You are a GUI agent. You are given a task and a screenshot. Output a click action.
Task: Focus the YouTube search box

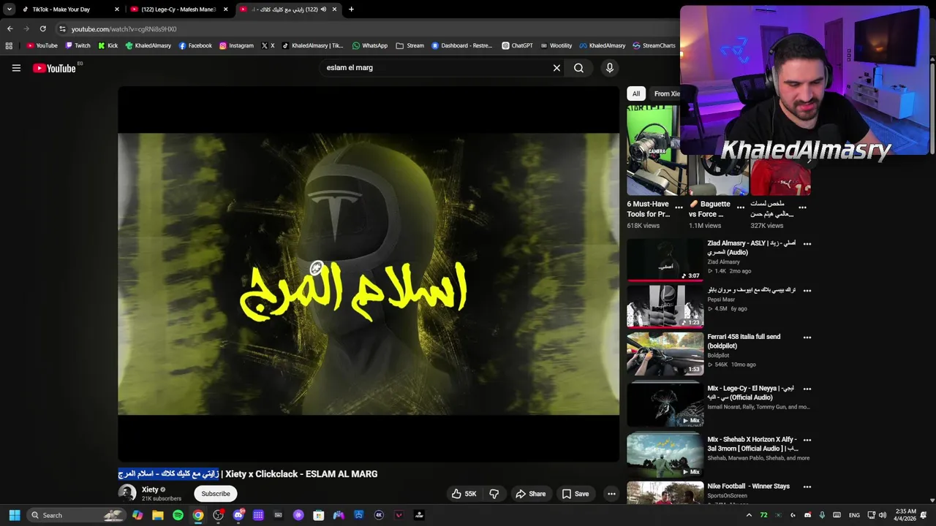435,68
